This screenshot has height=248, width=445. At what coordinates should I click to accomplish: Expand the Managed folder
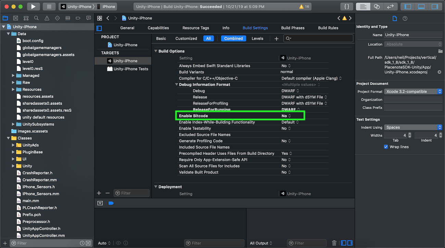13,76
